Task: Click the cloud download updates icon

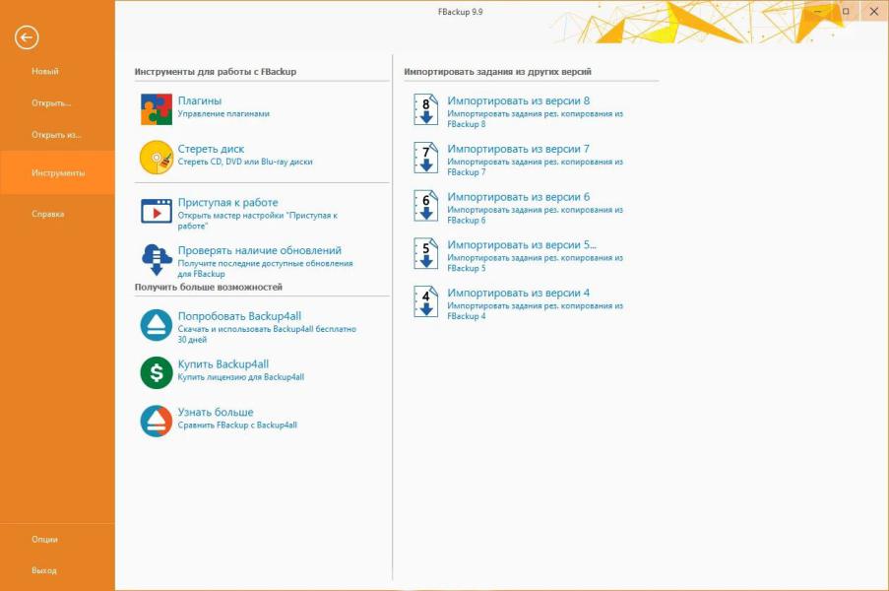Action: tap(157, 259)
